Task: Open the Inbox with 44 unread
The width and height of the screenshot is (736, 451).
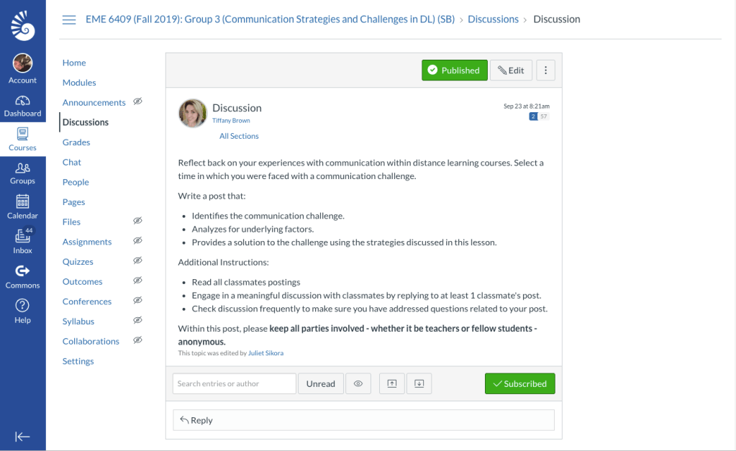Action: pyautogui.click(x=22, y=241)
